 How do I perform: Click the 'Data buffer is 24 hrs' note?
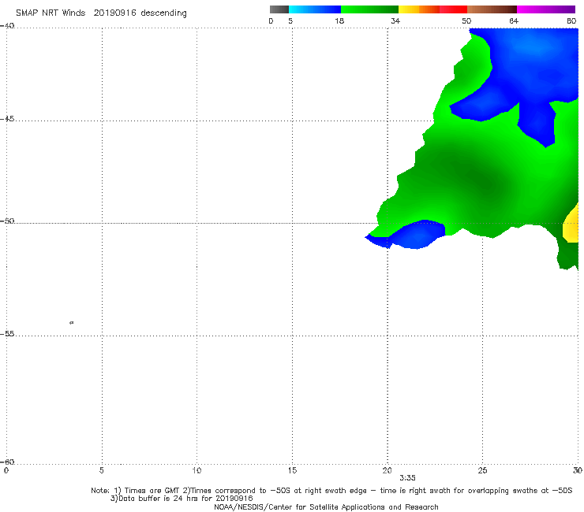point(182,499)
